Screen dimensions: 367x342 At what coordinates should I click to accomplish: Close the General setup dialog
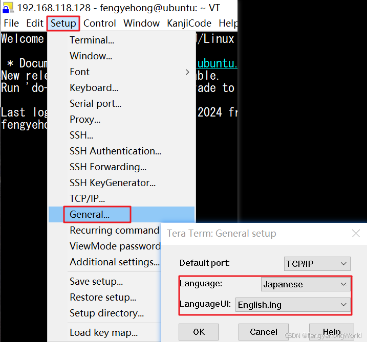point(356,234)
